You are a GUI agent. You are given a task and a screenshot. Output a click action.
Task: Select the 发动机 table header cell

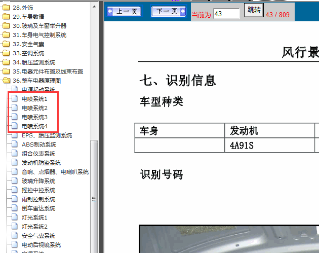pos(269,130)
